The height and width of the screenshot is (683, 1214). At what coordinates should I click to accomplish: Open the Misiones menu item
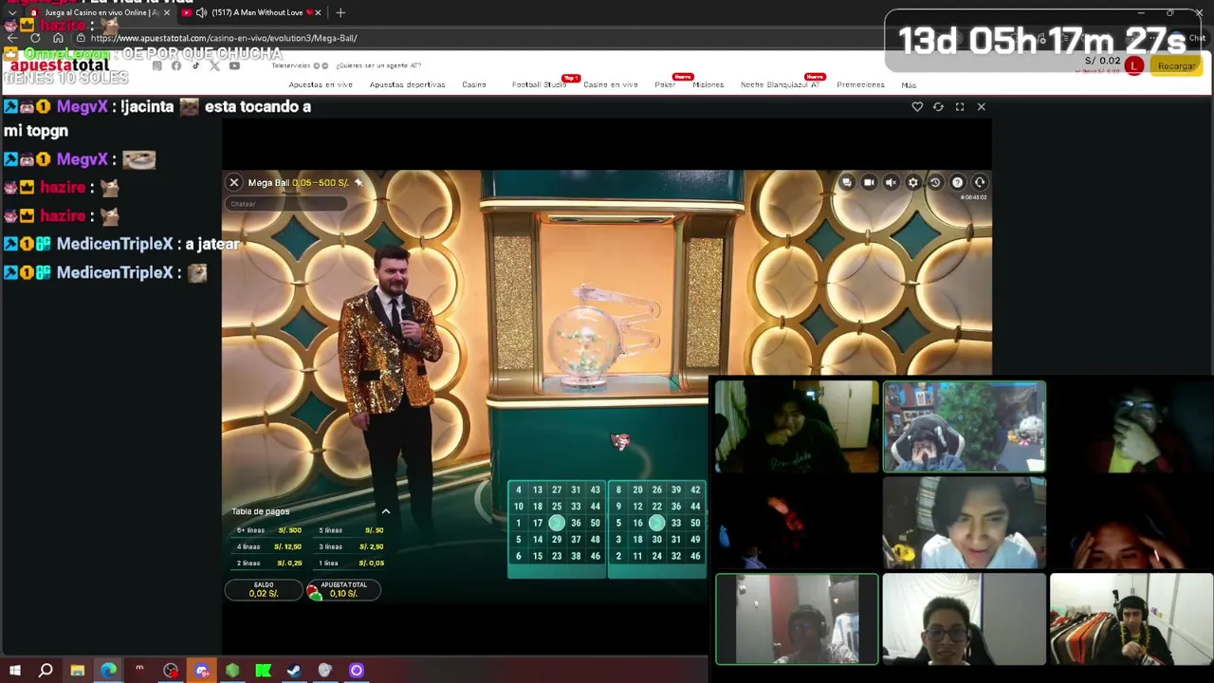click(708, 84)
